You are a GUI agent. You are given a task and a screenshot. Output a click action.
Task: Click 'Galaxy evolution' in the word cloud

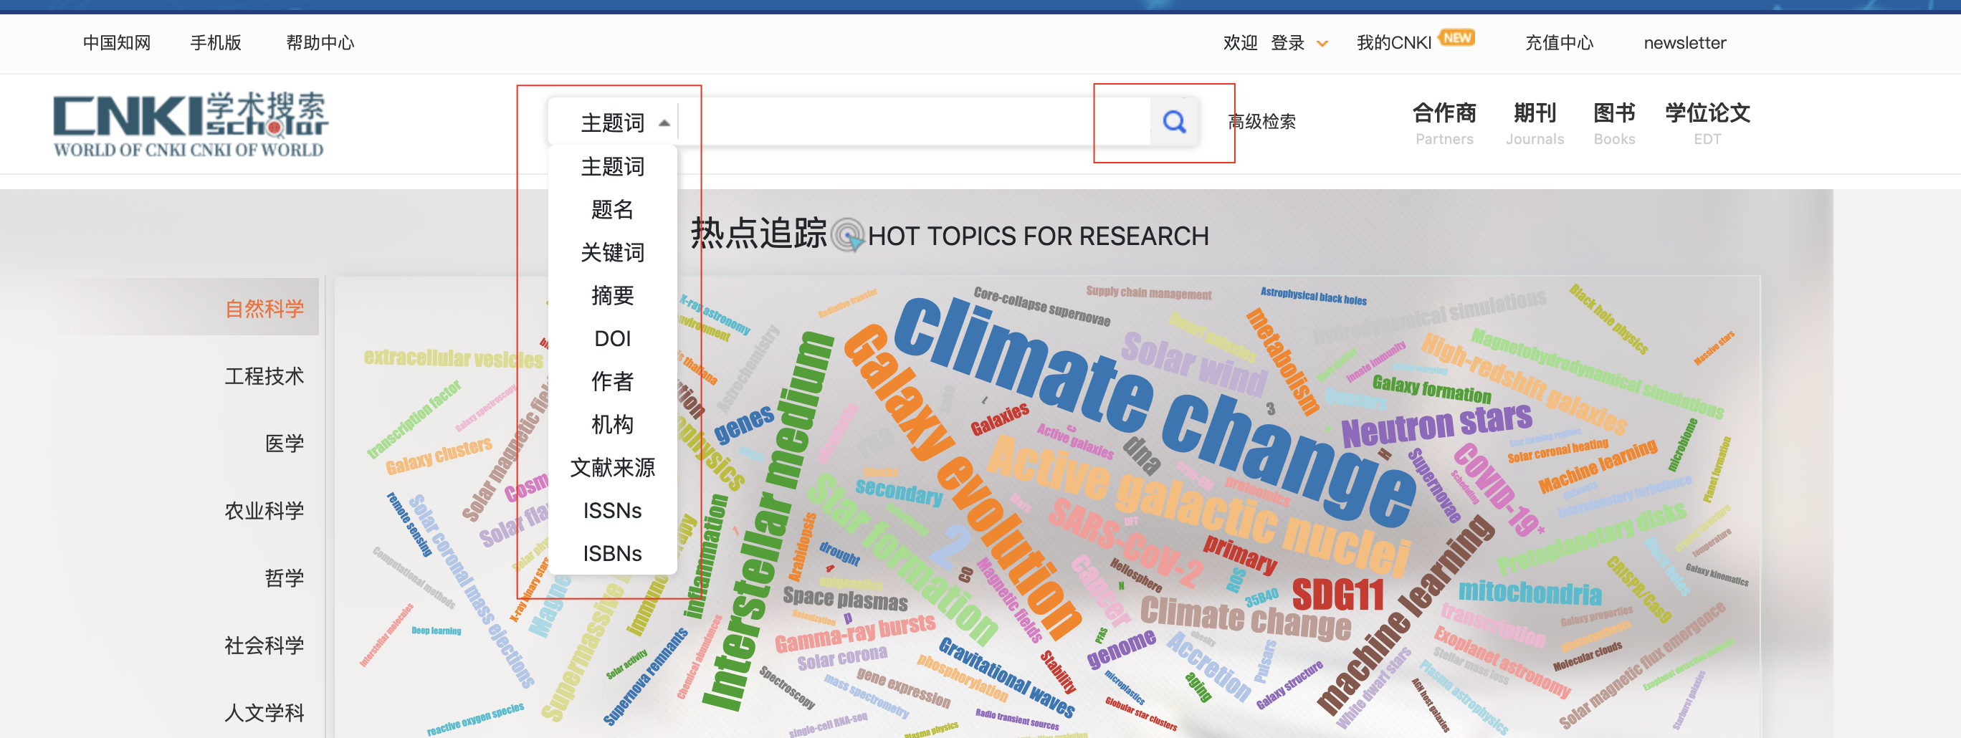pos(963,481)
